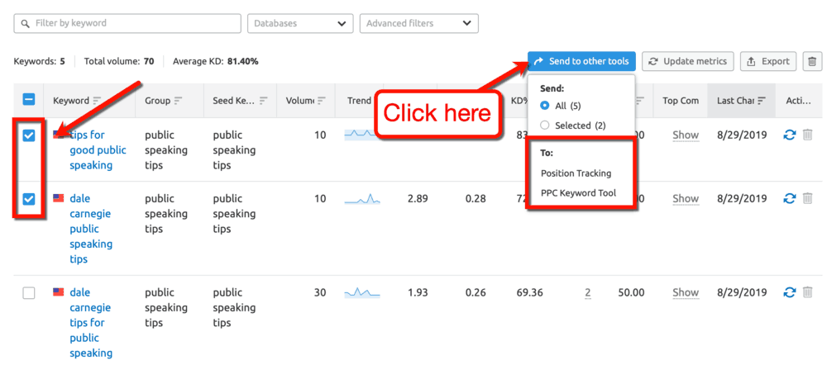Uncheck the 'tips for good public speaking' checkbox

(28, 135)
